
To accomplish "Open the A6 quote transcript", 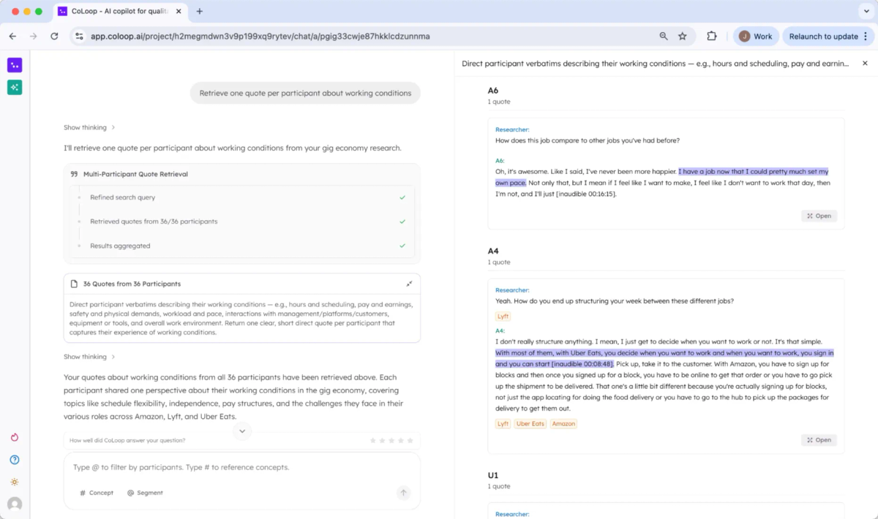I will tap(819, 216).
